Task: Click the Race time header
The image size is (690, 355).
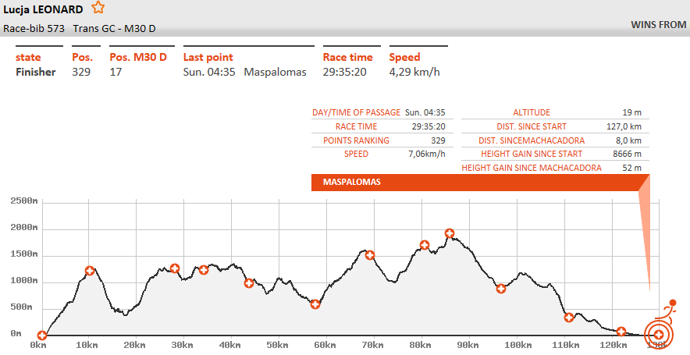Action: pos(348,57)
